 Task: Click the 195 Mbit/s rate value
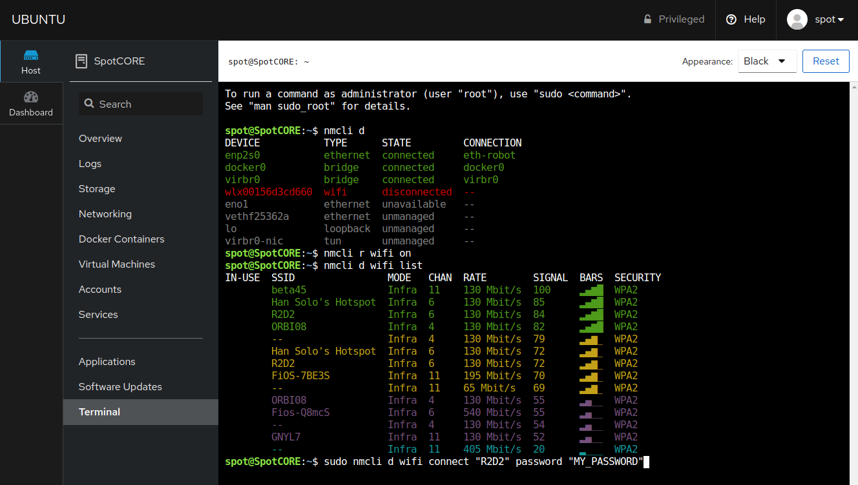point(492,376)
